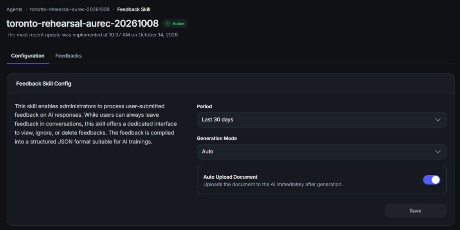Click the Generation Mode field label

click(x=217, y=138)
